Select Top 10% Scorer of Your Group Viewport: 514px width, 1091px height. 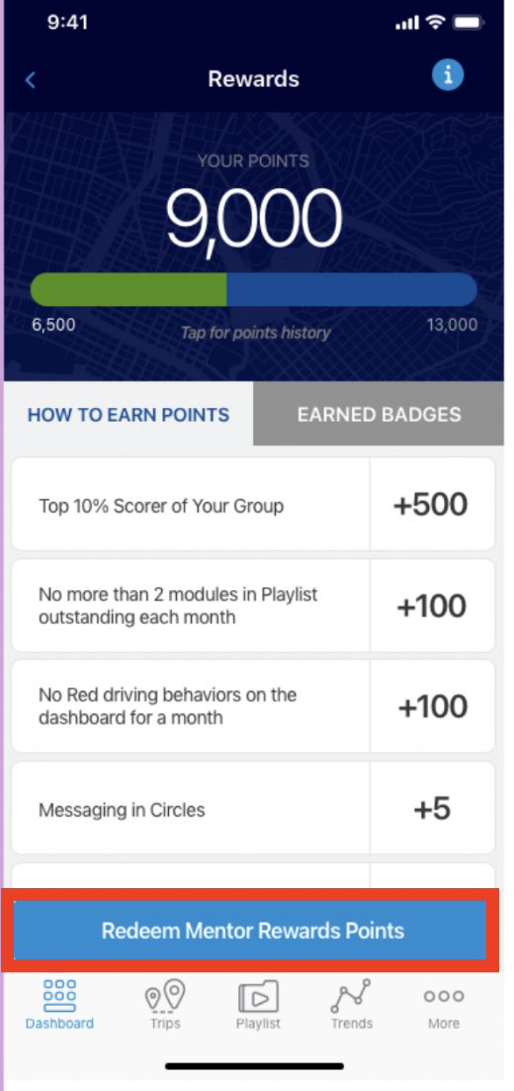[253, 504]
